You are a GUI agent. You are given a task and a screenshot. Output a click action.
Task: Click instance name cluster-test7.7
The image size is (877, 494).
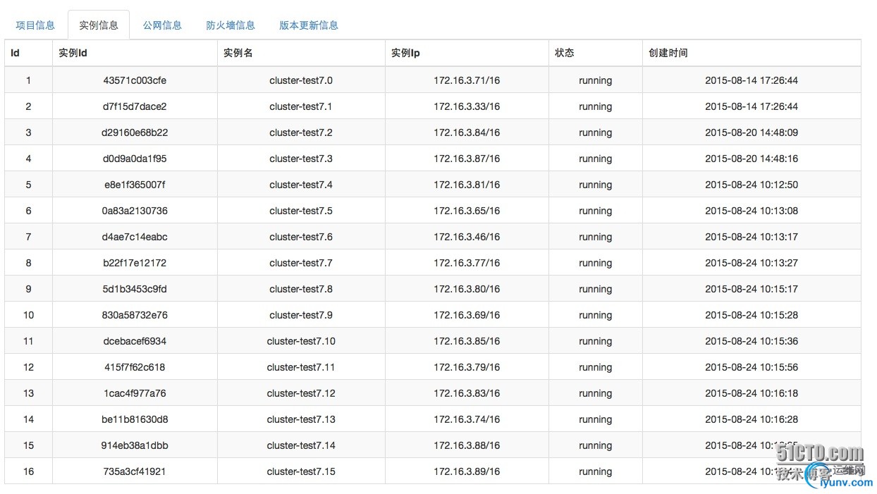[301, 263]
